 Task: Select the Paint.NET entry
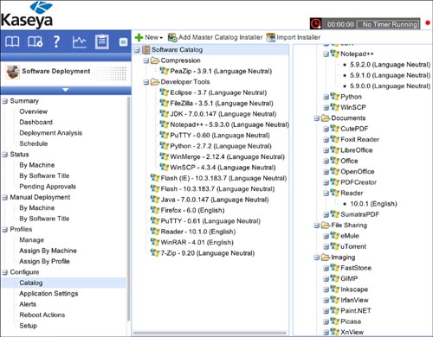[356, 311]
